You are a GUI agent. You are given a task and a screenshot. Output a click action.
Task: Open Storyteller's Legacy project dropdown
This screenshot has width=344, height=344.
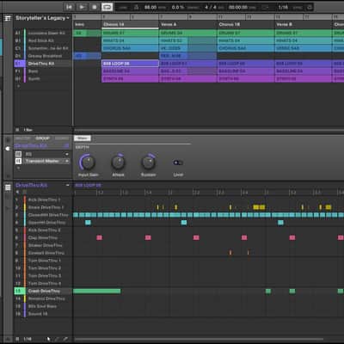pos(42,18)
